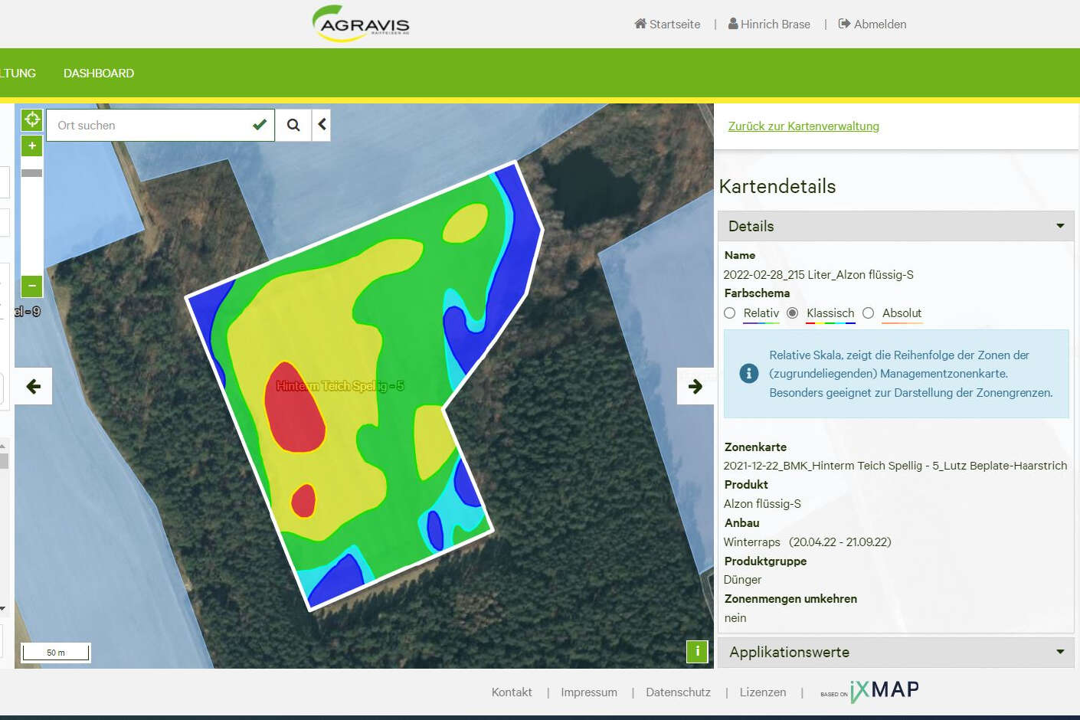This screenshot has width=1080, height=720.
Task: Go to next map with right arrow
Action: tap(695, 386)
